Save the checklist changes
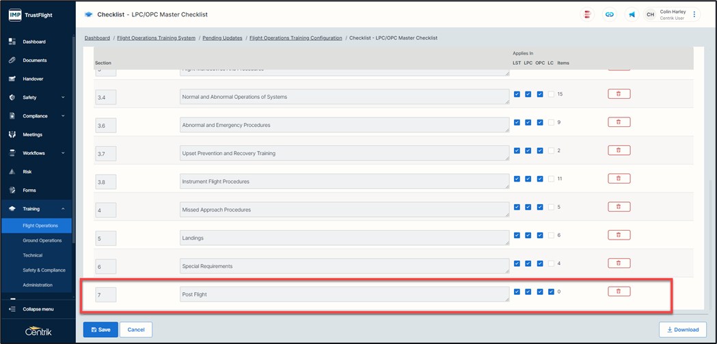The height and width of the screenshot is (344, 717). coord(100,330)
